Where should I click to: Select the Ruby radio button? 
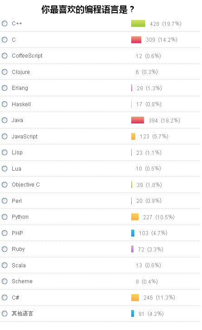5,249
